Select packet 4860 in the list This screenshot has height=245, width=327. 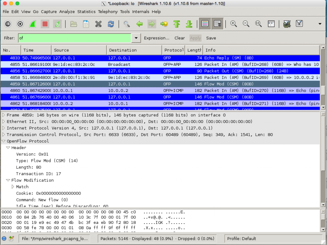(96, 90)
